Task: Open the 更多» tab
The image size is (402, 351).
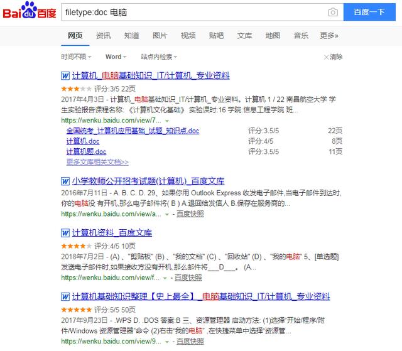Action: [329, 36]
